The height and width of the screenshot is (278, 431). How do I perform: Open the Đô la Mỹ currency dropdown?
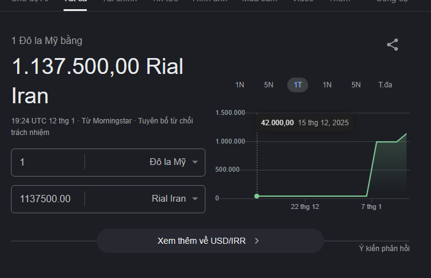point(174,162)
